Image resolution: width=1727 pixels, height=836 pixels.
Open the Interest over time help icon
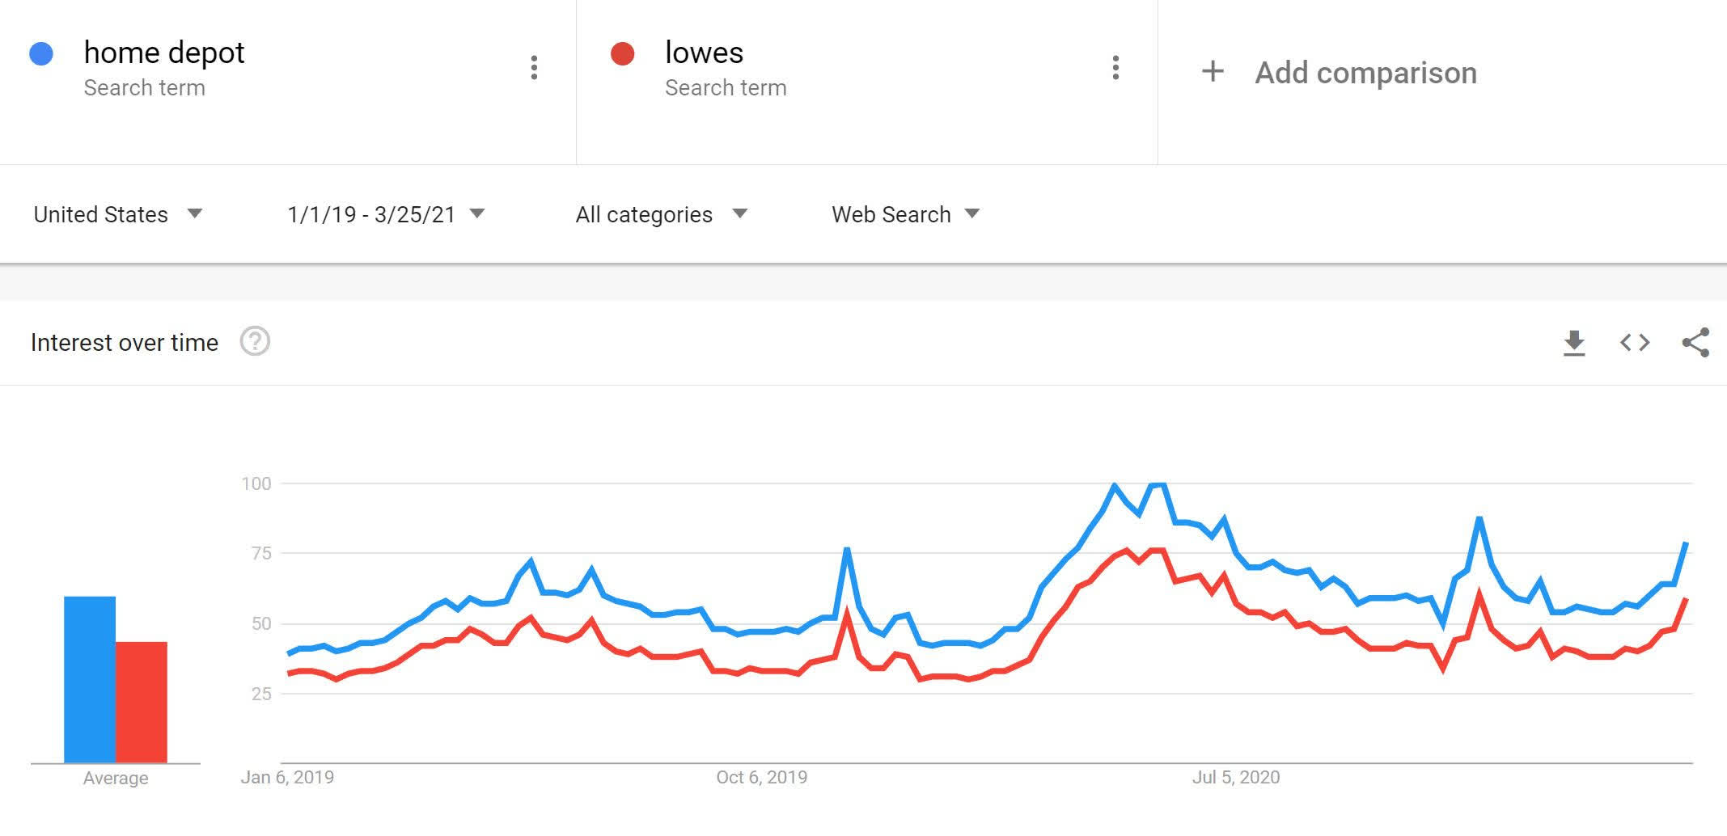pyautogui.click(x=255, y=342)
